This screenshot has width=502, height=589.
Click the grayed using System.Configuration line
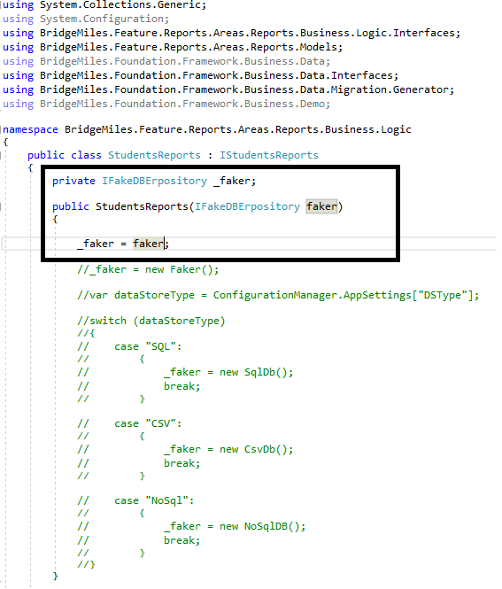click(x=86, y=19)
